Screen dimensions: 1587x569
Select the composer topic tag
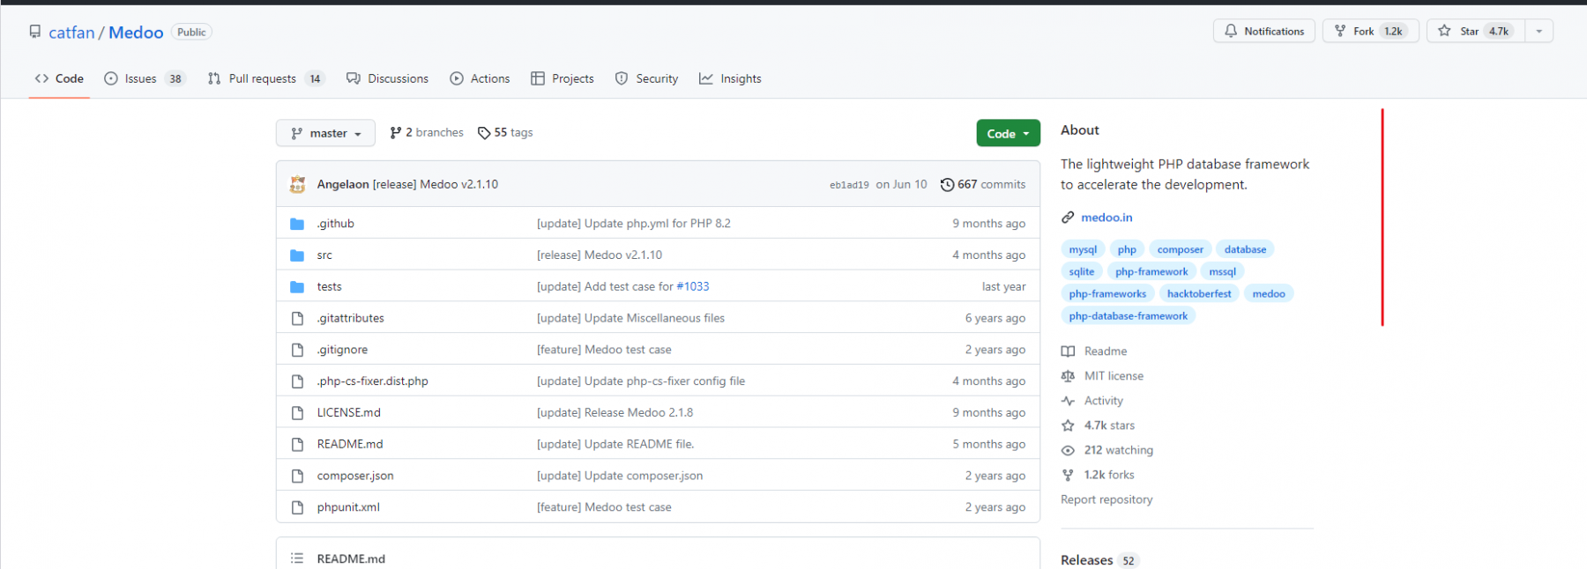pos(1180,249)
